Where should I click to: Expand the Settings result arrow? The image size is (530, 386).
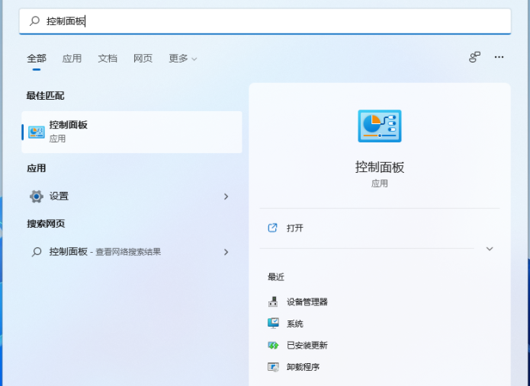click(x=226, y=196)
